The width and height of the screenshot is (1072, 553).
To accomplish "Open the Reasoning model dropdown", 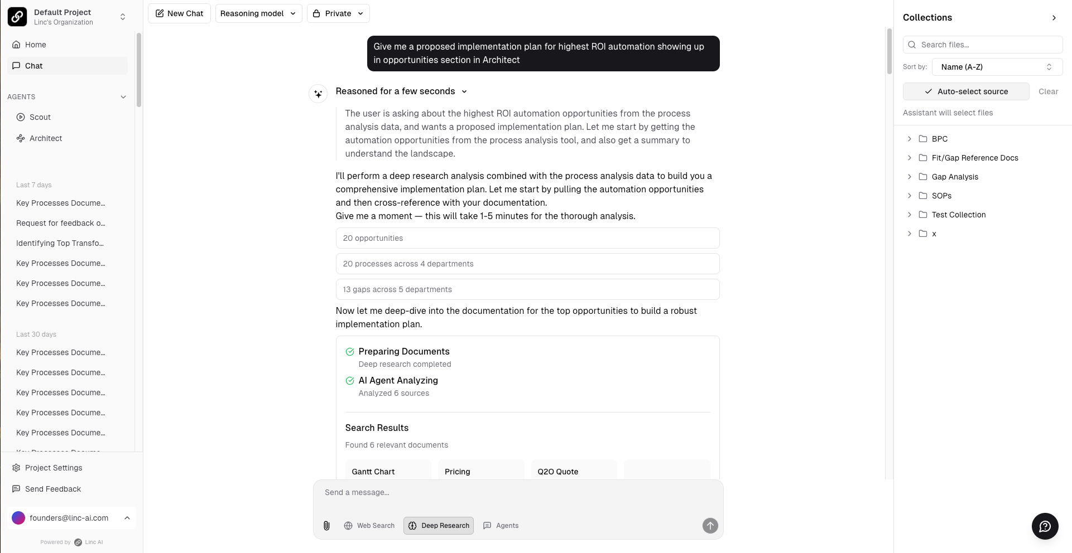I will click(x=258, y=13).
